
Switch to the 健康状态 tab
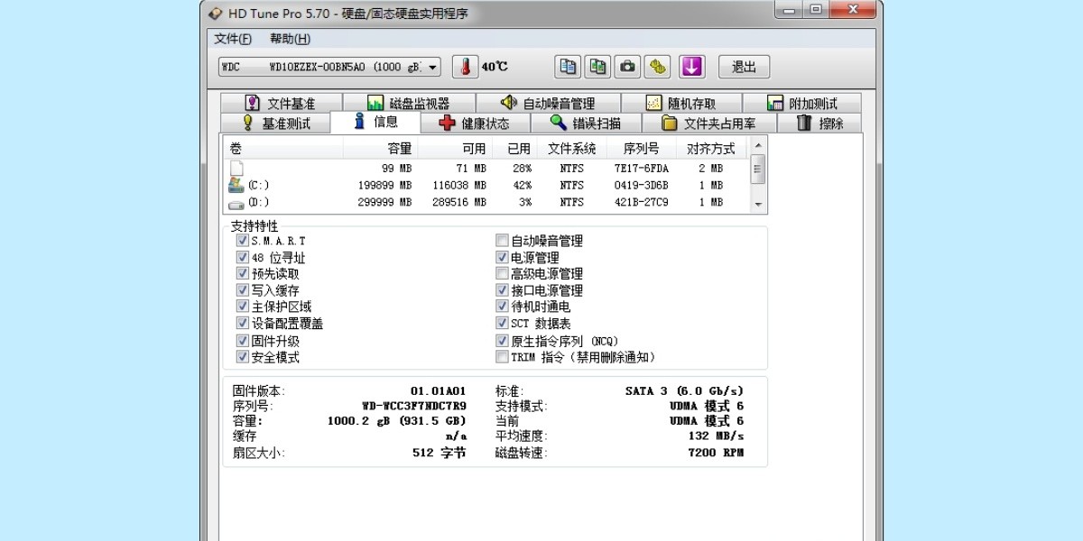pyautogui.click(x=475, y=124)
